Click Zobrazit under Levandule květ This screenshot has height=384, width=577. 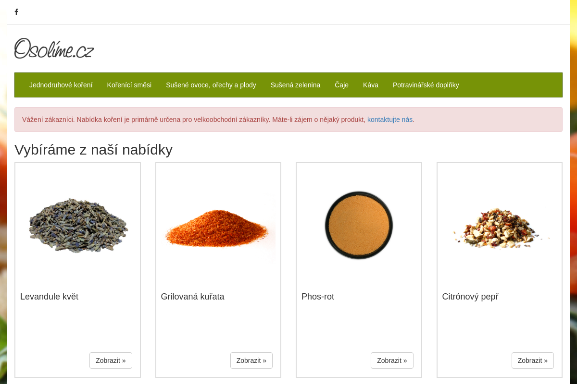pyautogui.click(x=111, y=360)
